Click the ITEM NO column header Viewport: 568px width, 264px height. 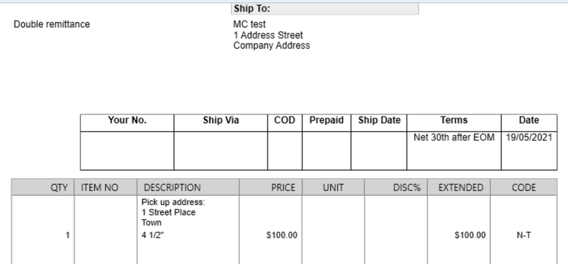99,187
